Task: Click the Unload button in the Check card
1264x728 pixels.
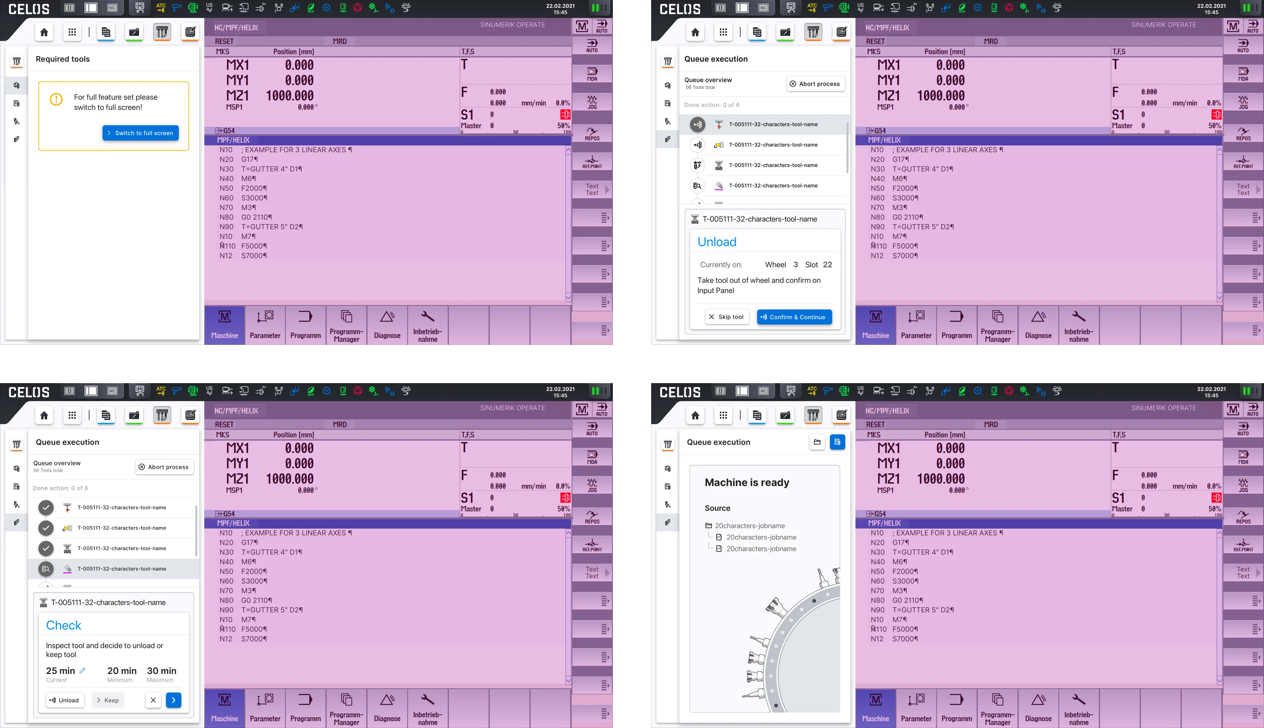Action: point(65,700)
